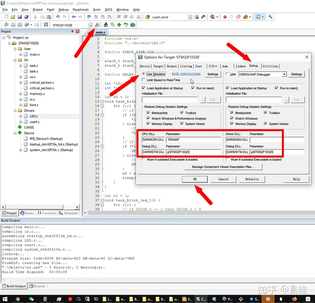The image size is (315, 303).
Task: Switch to the Linker tab
Action: pyautogui.click(x=241, y=66)
